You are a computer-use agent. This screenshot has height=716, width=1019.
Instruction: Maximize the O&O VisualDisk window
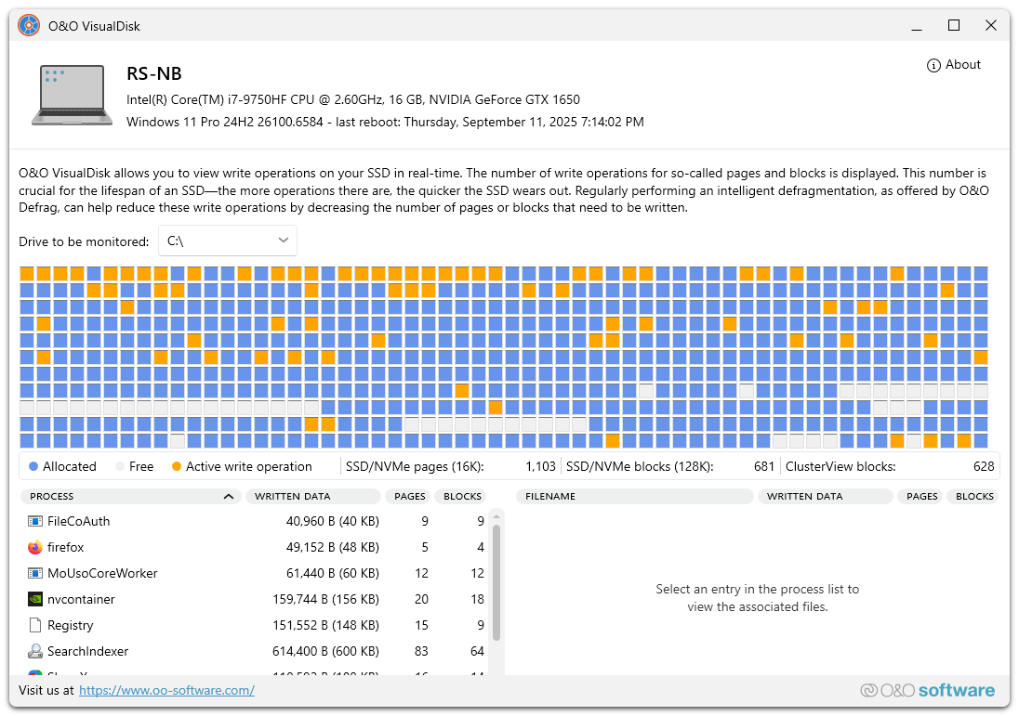click(953, 26)
